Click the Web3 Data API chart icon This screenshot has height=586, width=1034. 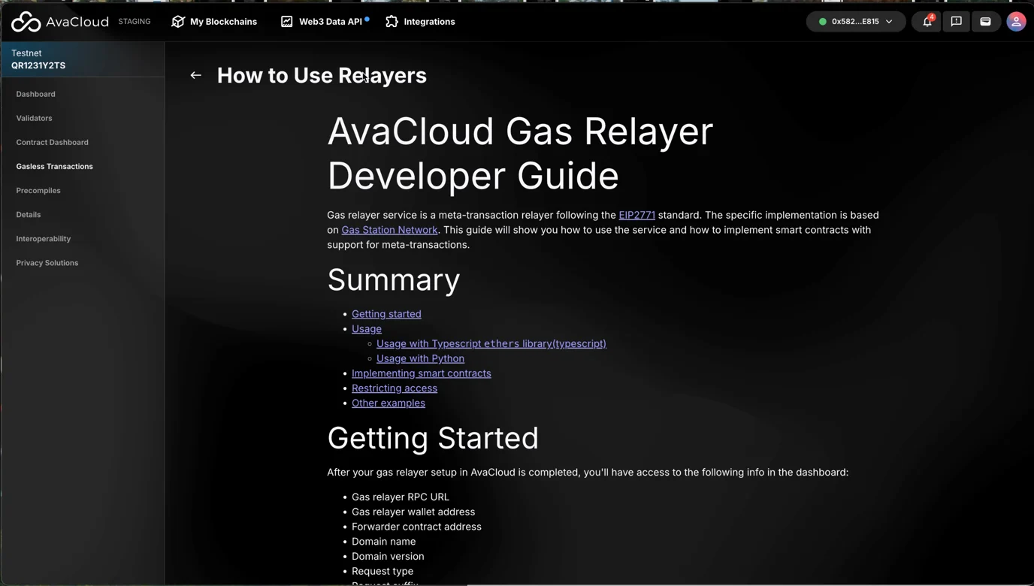(x=287, y=22)
